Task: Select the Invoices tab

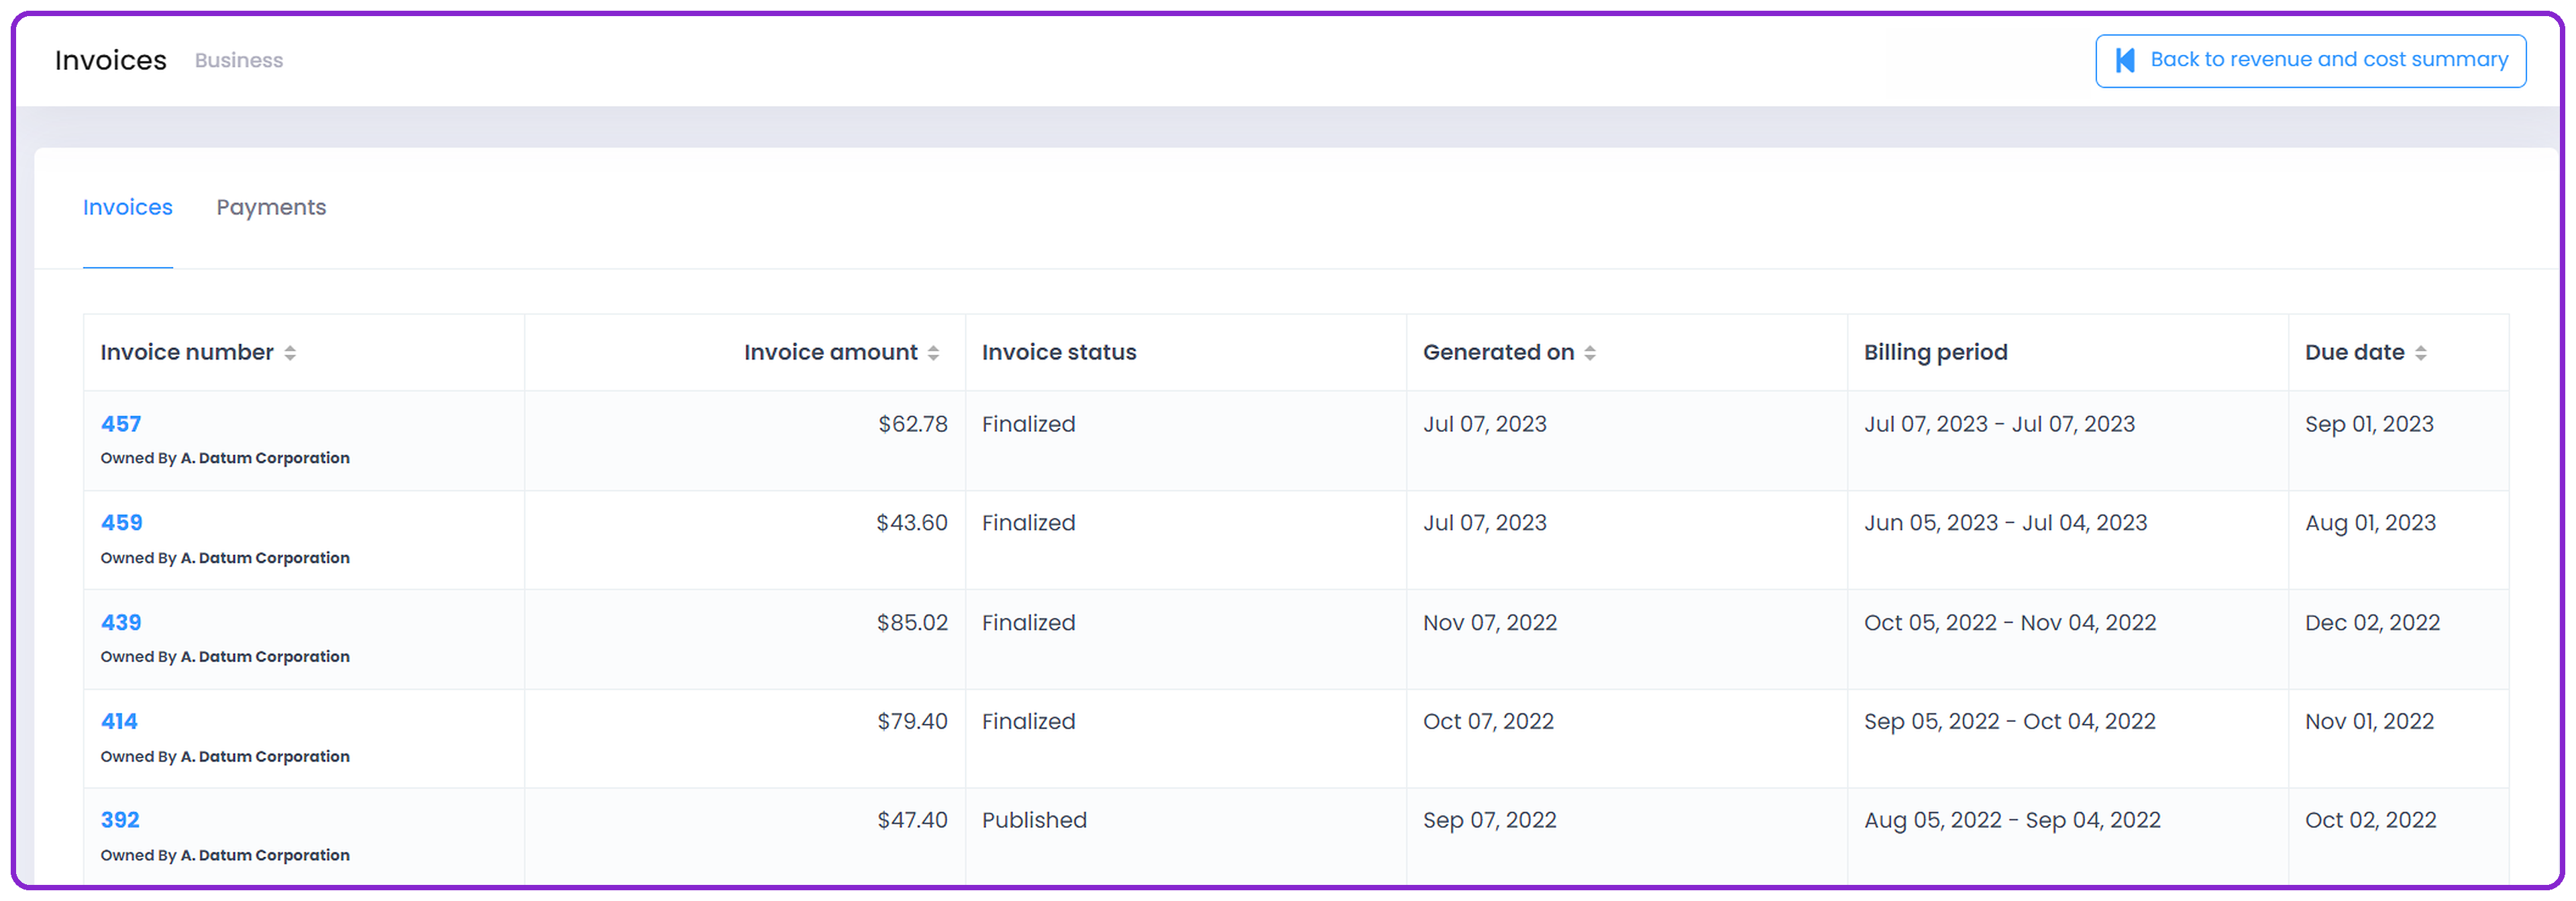Action: [128, 207]
